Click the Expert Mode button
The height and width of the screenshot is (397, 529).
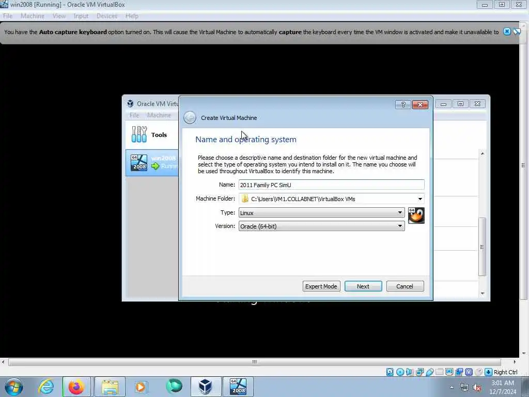point(321,286)
